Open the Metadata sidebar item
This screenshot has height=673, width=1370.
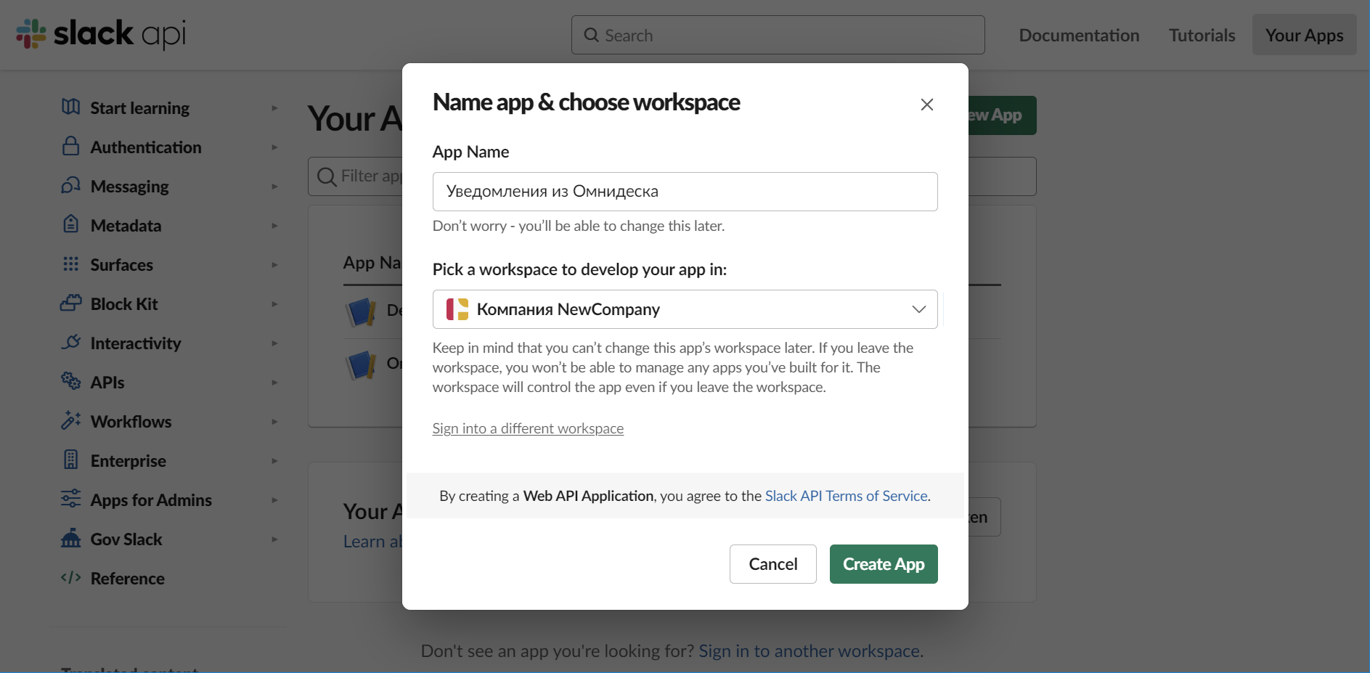126,226
